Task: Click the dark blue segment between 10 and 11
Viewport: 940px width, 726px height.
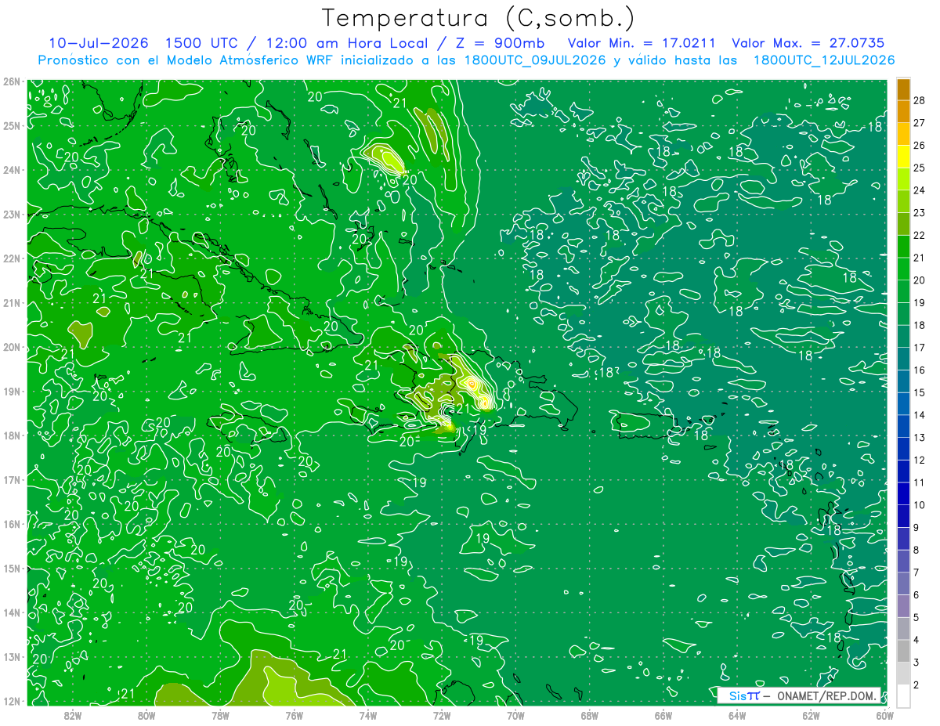Action: (x=903, y=493)
